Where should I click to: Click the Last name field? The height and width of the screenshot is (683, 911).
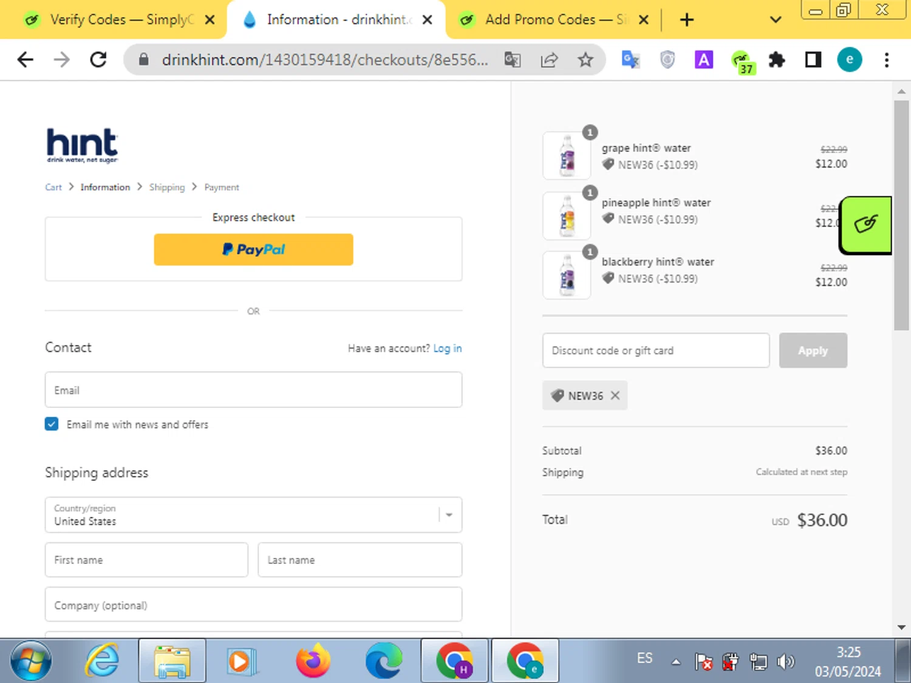point(360,560)
